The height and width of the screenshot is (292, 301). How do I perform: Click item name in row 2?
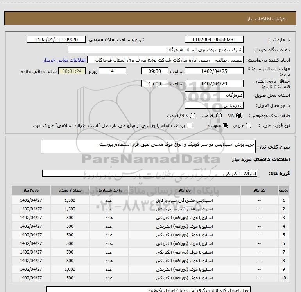pyautogui.click(x=184, y=209)
